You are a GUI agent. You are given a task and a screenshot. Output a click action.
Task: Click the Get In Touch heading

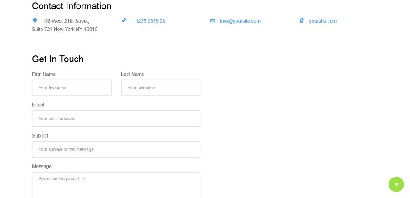click(57, 59)
